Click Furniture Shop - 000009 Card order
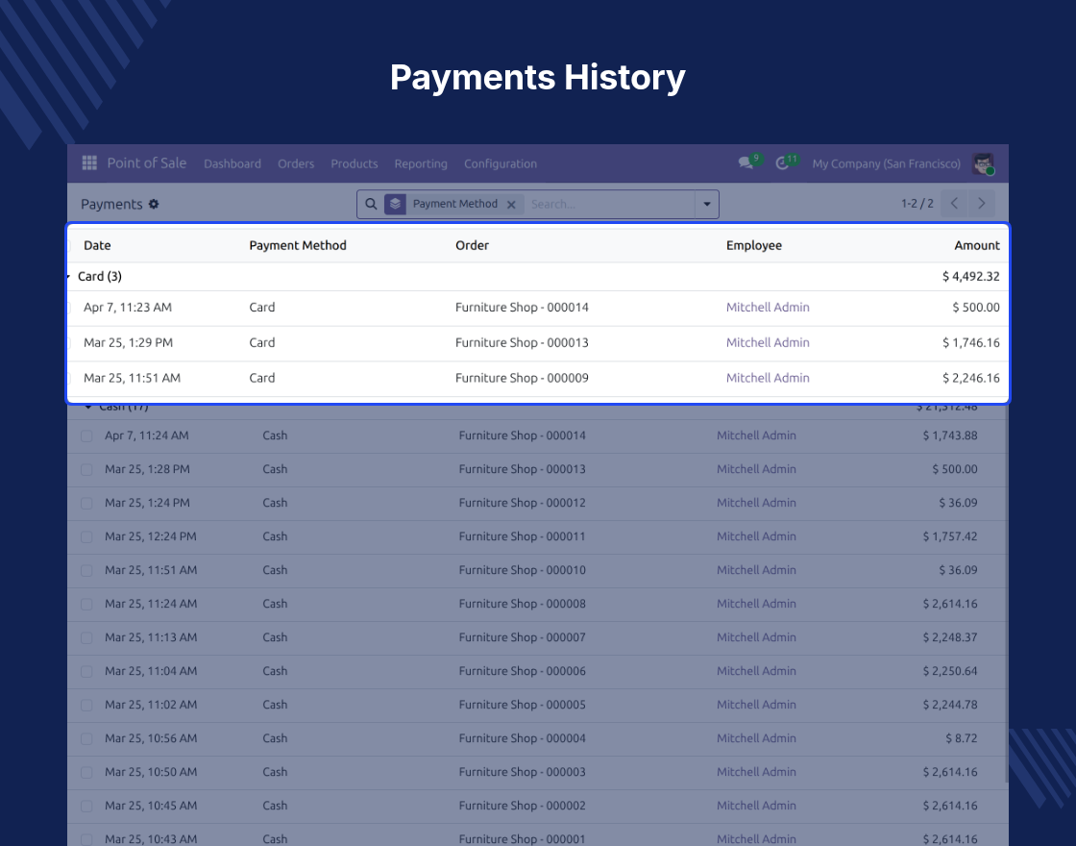The height and width of the screenshot is (846, 1076). [523, 378]
